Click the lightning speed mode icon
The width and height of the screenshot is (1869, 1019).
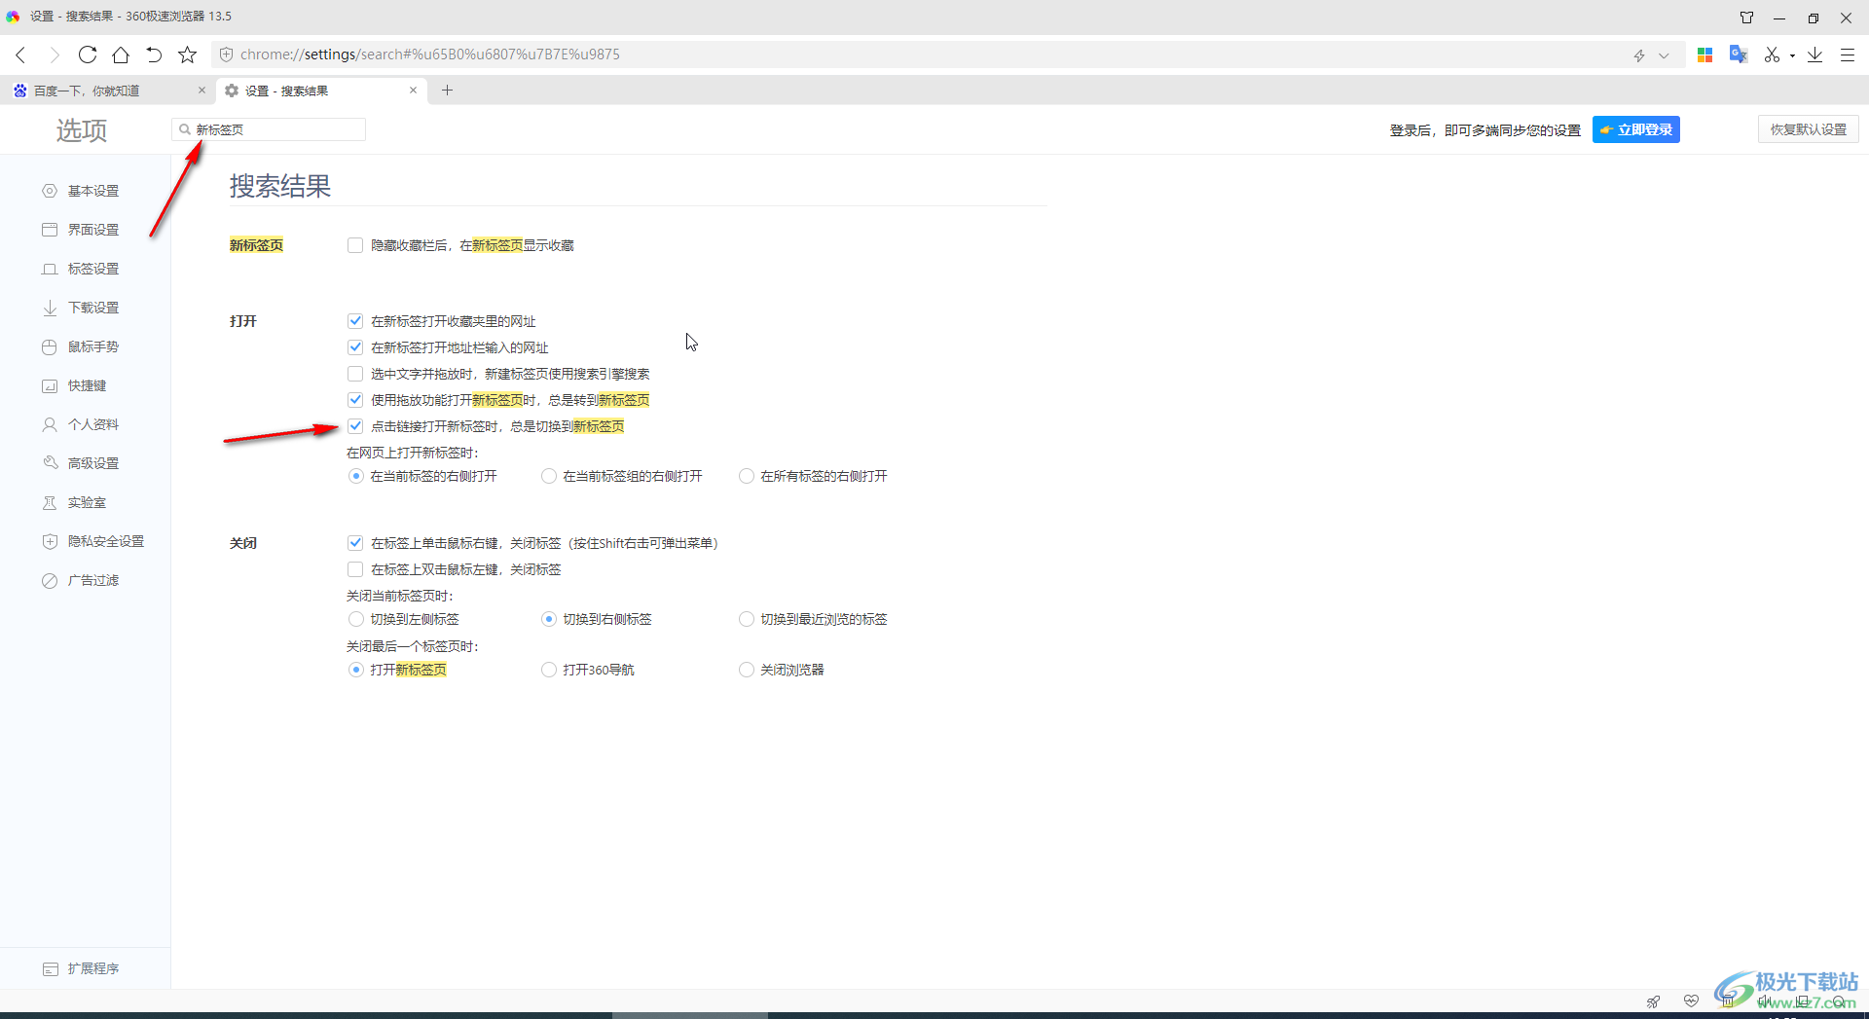(1639, 55)
